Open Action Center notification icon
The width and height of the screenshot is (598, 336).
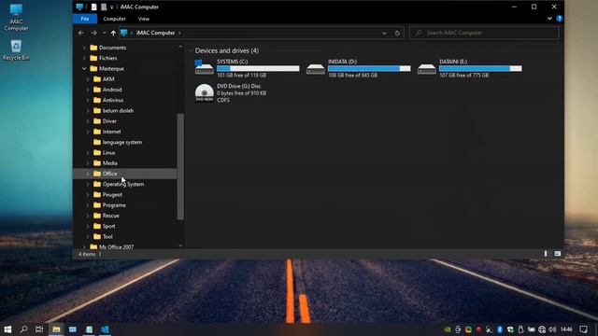[x=583, y=329]
